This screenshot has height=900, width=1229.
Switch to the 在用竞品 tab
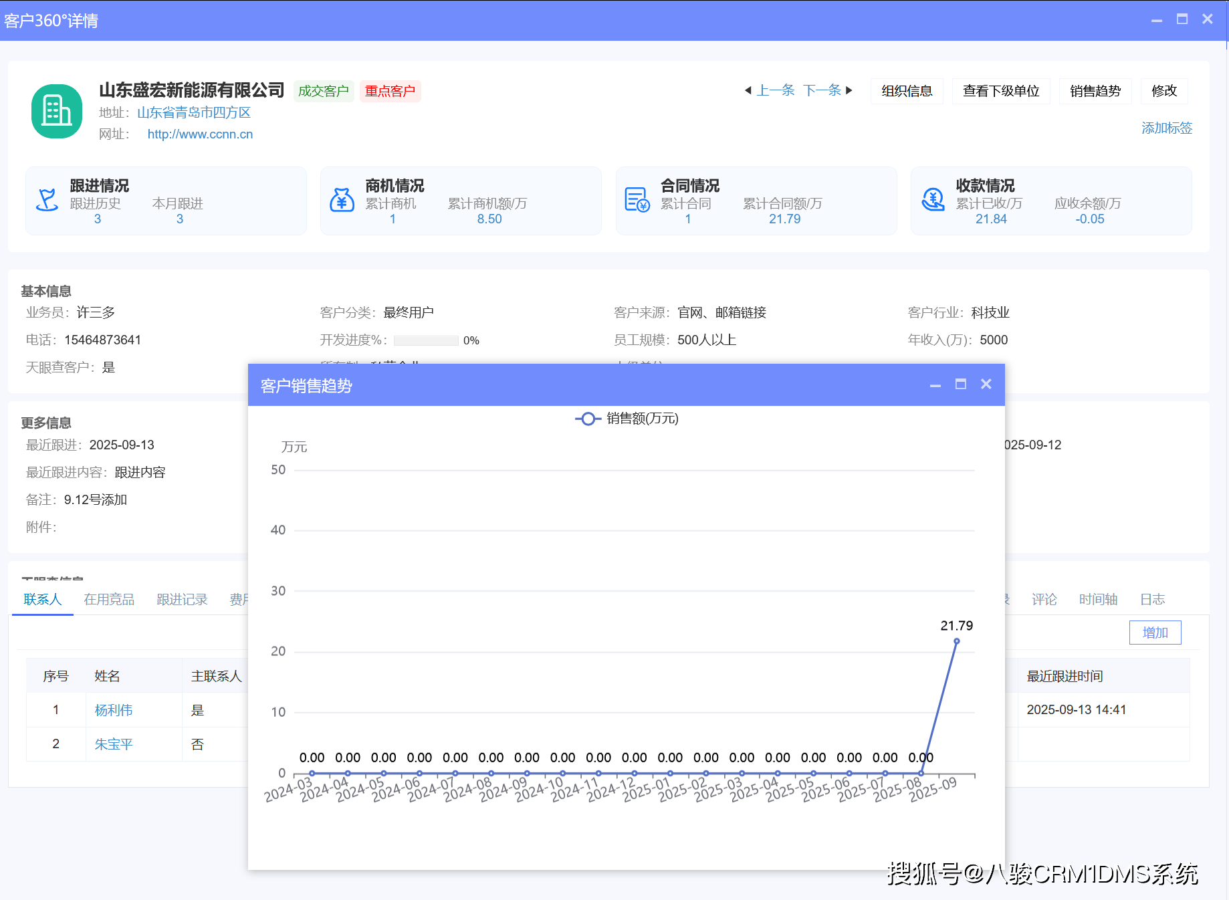pos(109,600)
